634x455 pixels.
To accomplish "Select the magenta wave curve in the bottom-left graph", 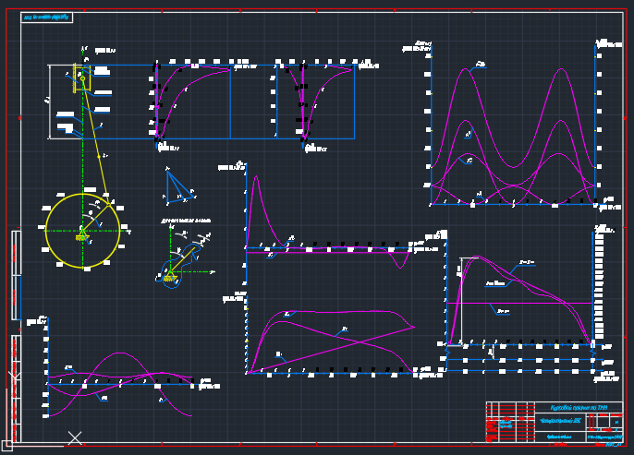I will tap(120, 353).
